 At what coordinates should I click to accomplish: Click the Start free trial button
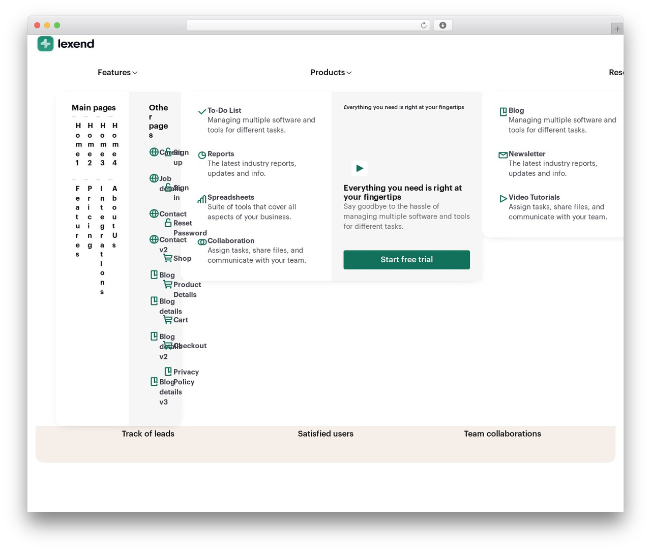tap(406, 260)
